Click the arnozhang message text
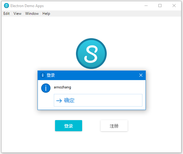This screenshot has width=183, height=154. [x=62, y=87]
